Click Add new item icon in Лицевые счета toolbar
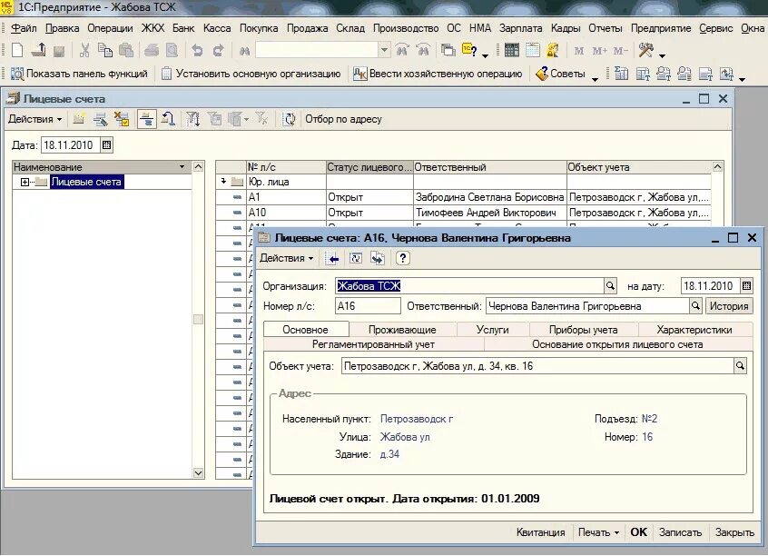 [x=79, y=119]
